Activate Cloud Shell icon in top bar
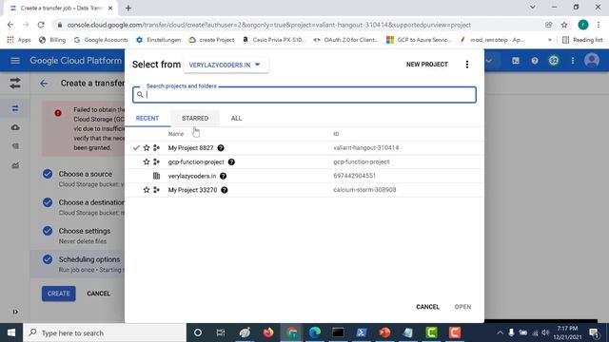This screenshot has width=609, height=342. pyautogui.click(x=516, y=61)
